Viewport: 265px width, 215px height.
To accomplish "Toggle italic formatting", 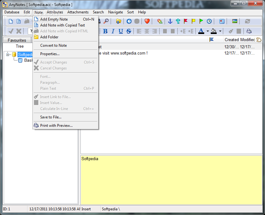I will 113,31.
